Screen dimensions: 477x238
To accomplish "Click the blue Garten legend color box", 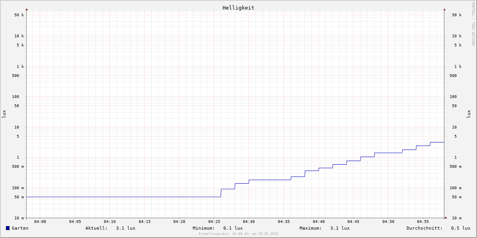I will [x=8, y=228].
